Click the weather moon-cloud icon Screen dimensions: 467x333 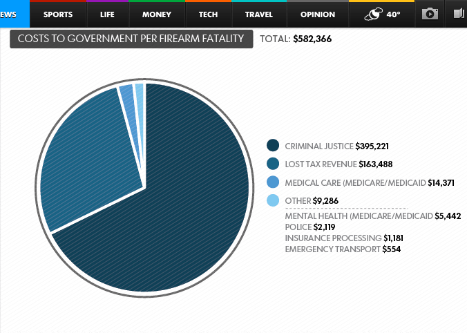pos(375,14)
